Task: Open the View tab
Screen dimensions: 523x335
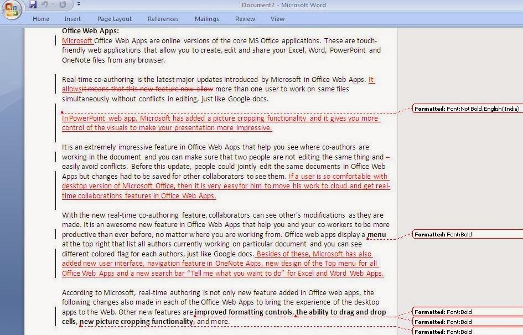Action: pos(277,19)
